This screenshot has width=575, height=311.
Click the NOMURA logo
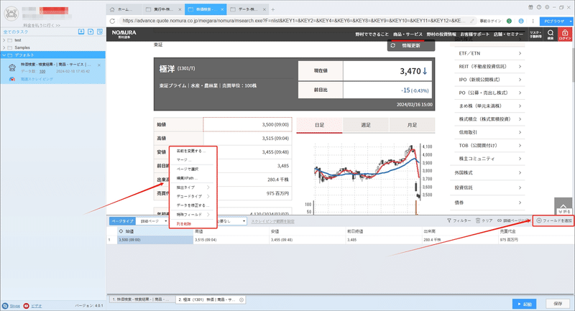(x=124, y=34)
